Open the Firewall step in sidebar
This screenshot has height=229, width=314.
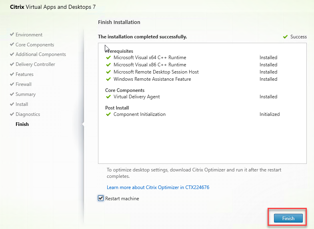pos(23,84)
